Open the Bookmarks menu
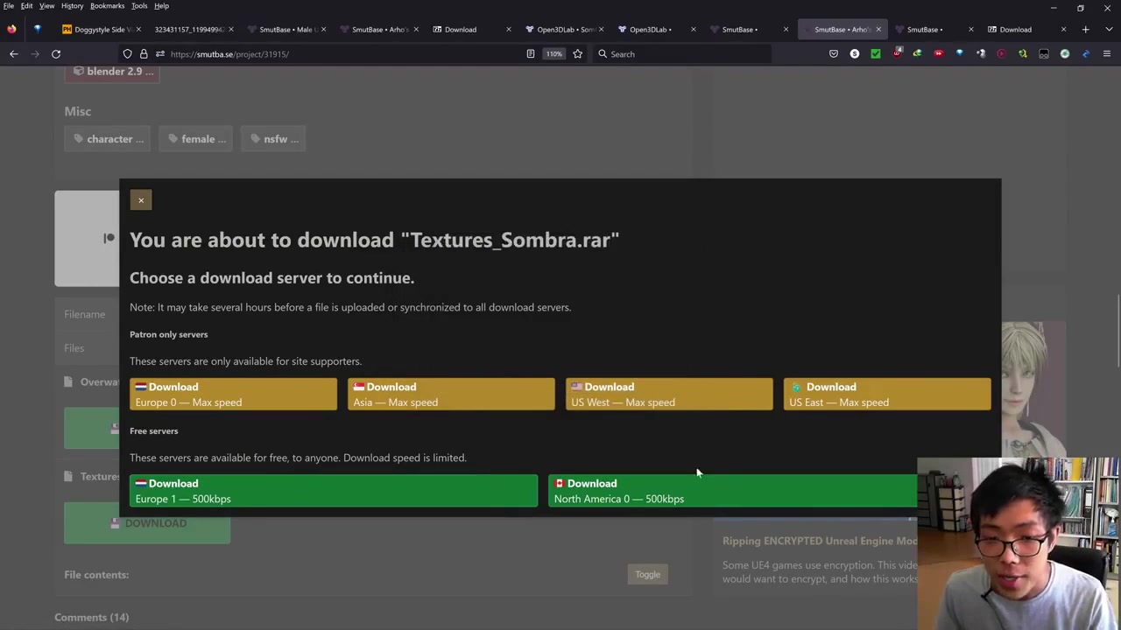The width and height of the screenshot is (1121, 630). tap(107, 6)
